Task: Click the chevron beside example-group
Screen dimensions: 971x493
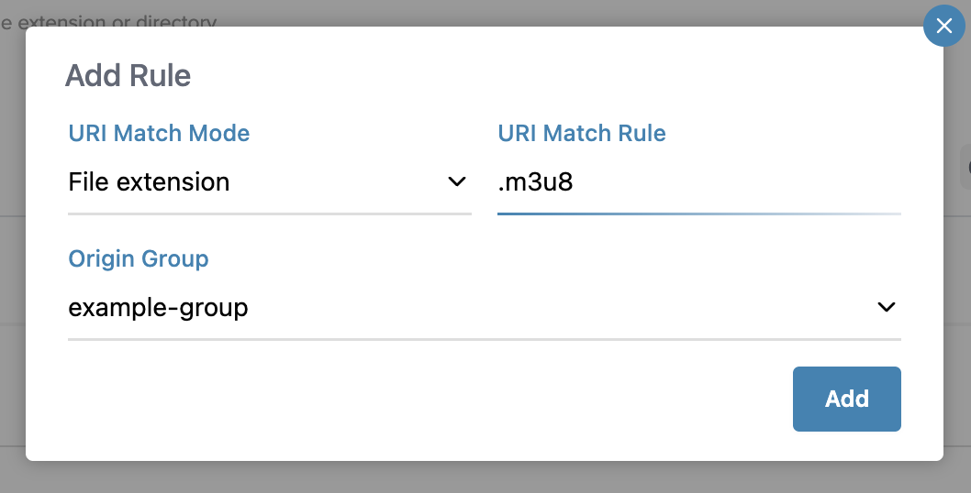Action: (886, 307)
